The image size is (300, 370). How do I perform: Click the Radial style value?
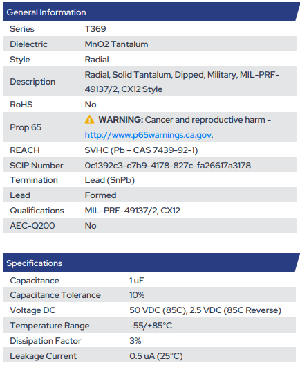point(97,60)
